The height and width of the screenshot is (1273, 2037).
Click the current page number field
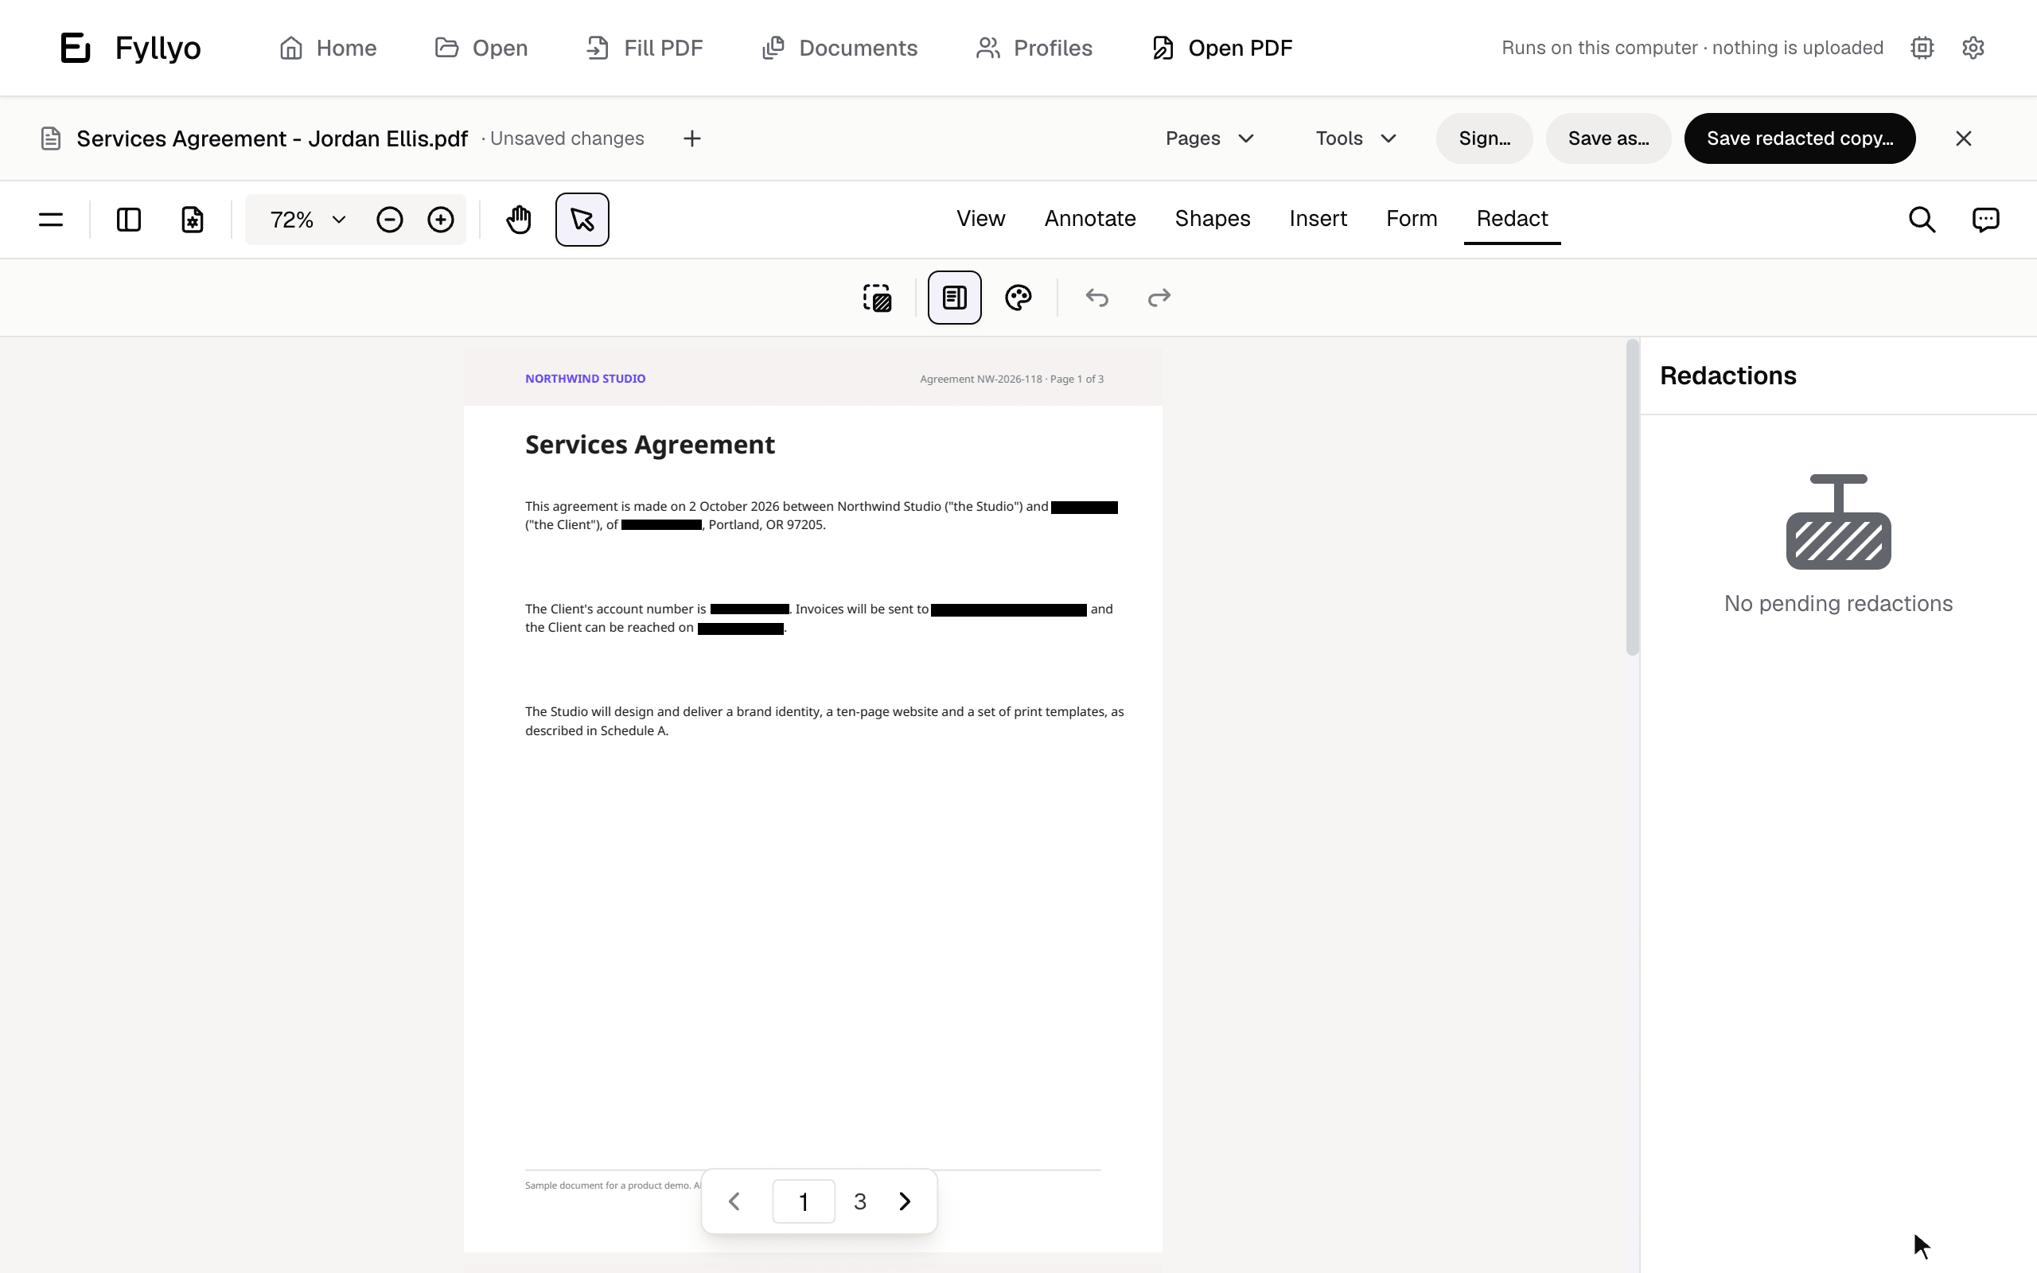click(x=804, y=1201)
